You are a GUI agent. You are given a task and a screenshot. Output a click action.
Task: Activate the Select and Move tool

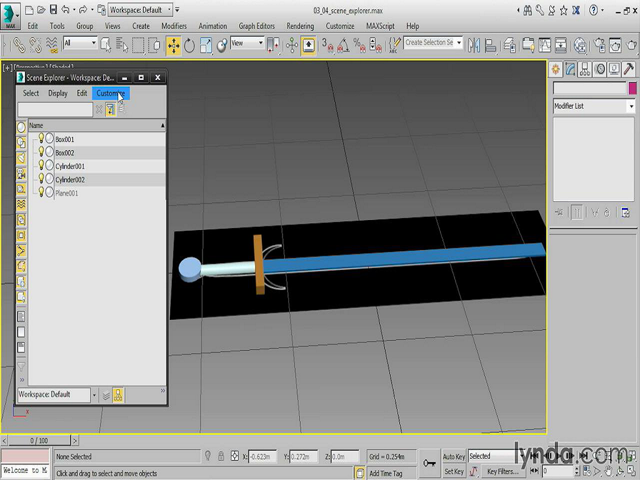click(173, 45)
